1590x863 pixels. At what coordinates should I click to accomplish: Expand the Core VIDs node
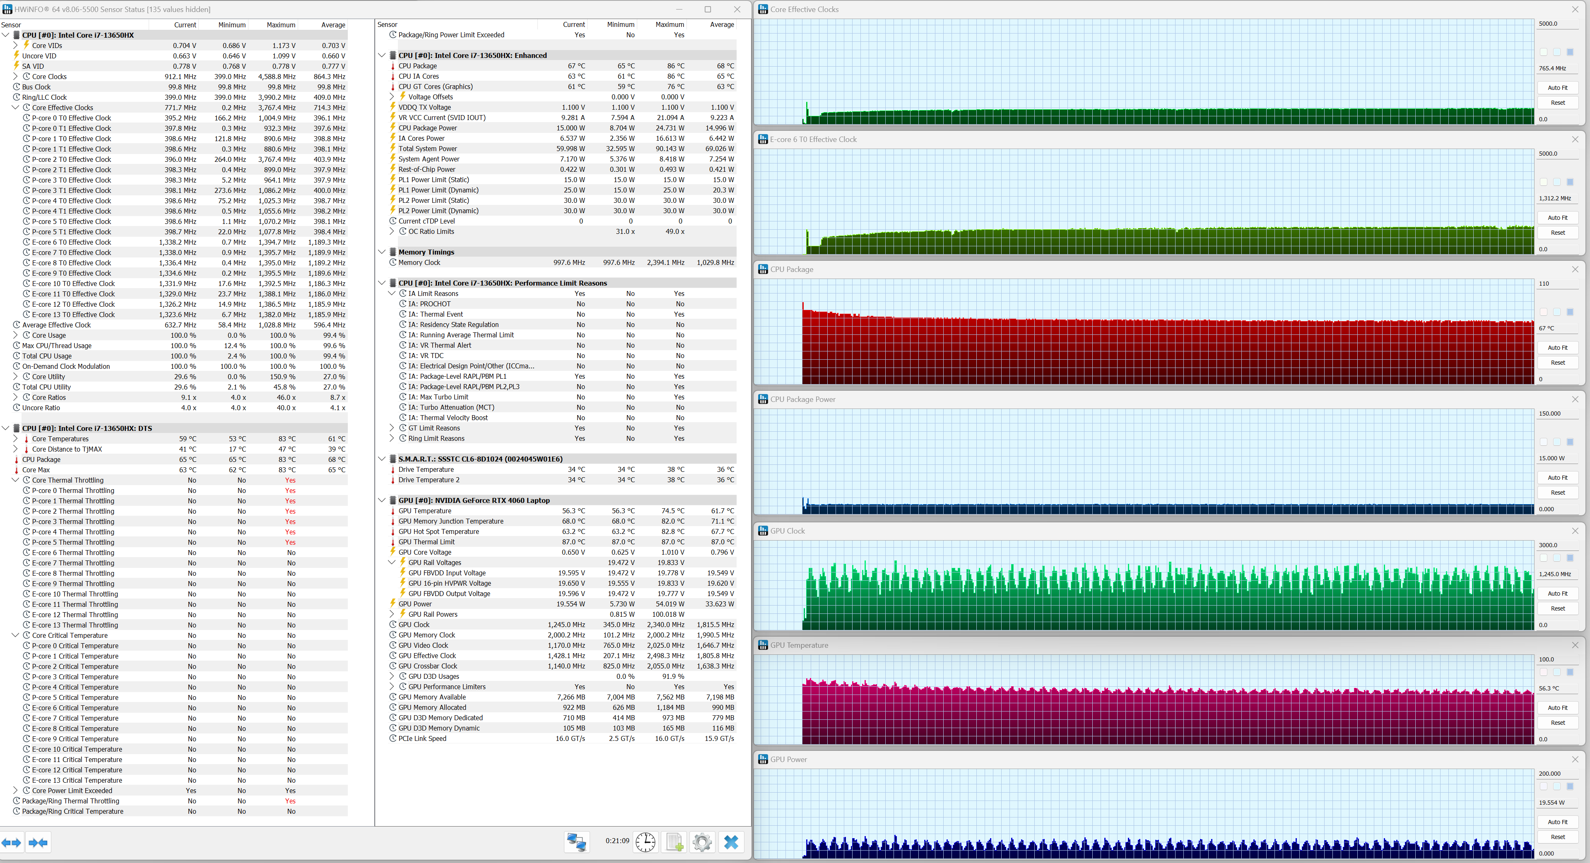(x=15, y=46)
